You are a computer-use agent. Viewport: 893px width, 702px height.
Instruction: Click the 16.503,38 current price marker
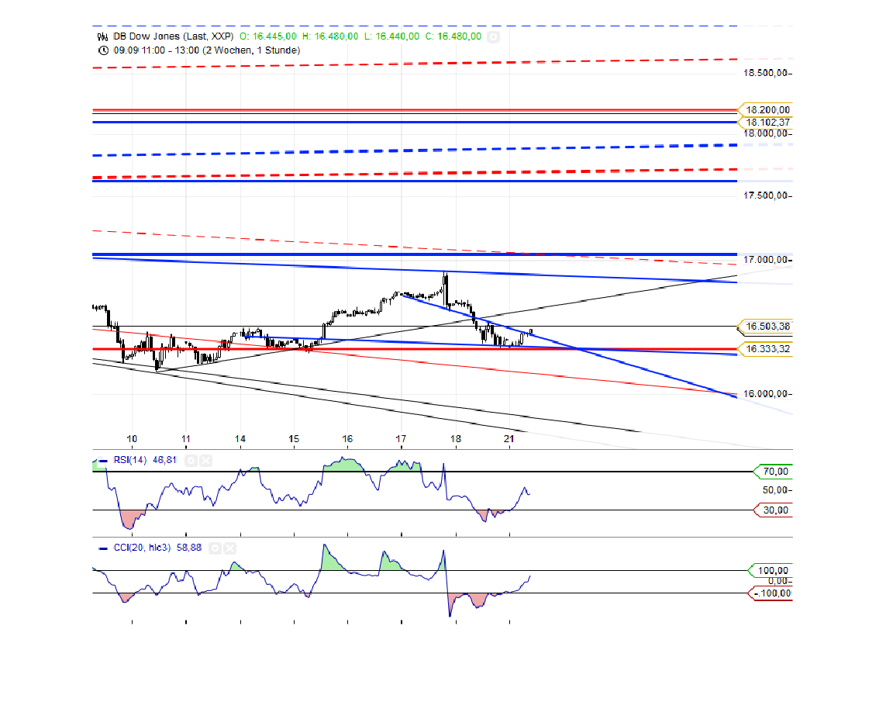pos(767,327)
